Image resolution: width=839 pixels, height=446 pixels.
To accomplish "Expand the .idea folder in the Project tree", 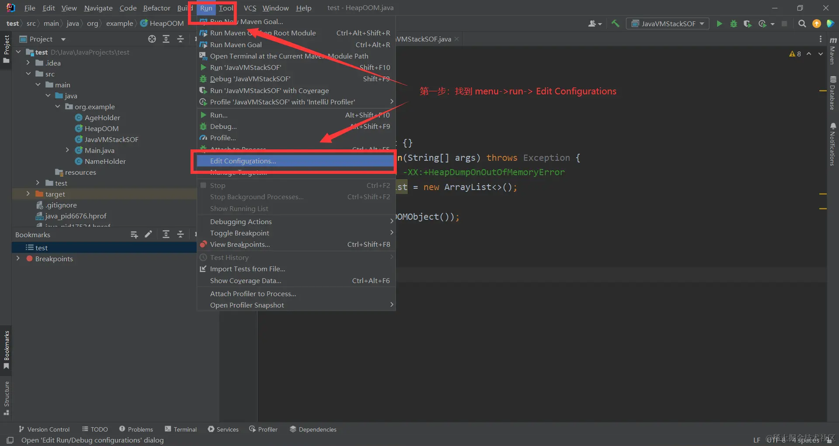I will coord(28,63).
